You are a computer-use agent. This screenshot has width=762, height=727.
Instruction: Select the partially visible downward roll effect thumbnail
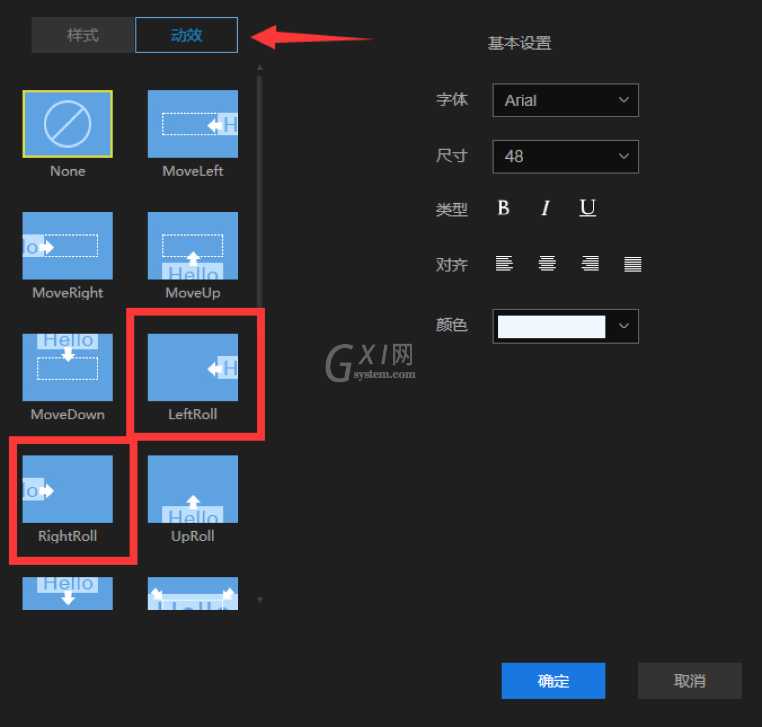click(68, 593)
